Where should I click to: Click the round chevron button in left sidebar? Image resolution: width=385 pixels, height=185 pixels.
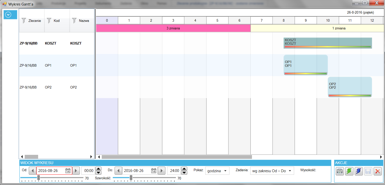coord(8,15)
